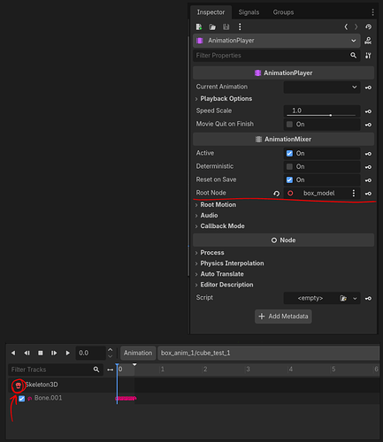This screenshot has width=383, height=442.
Task: Switch to the Inspector tab
Action: tap(211, 12)
